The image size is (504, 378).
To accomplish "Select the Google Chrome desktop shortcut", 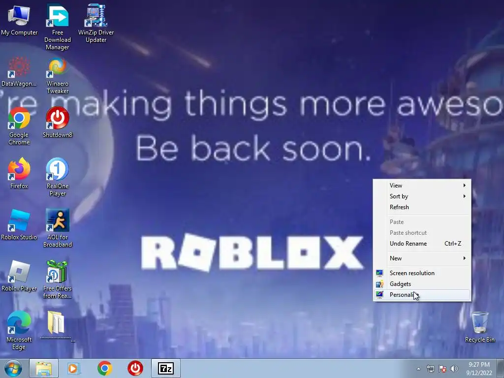I will click(19, 126).
